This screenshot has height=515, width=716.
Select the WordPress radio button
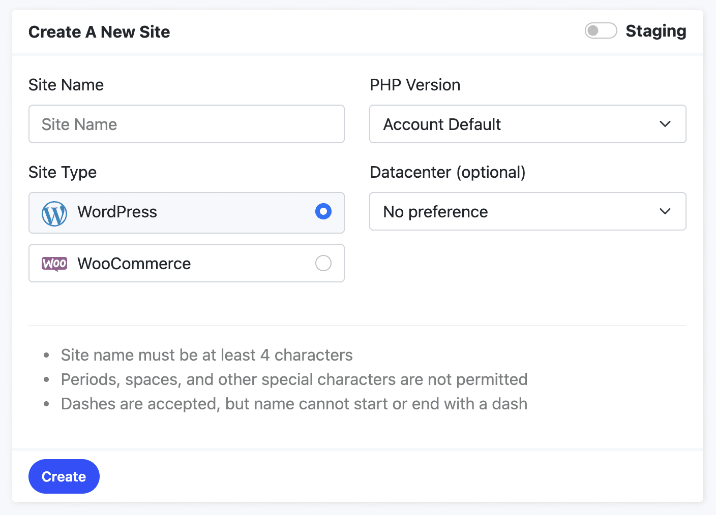[x=323, y=211]
